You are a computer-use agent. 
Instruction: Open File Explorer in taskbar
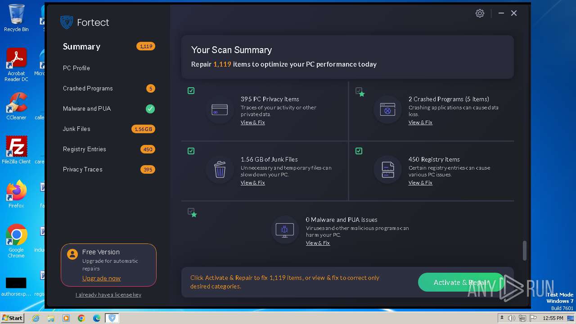point(51,318)
